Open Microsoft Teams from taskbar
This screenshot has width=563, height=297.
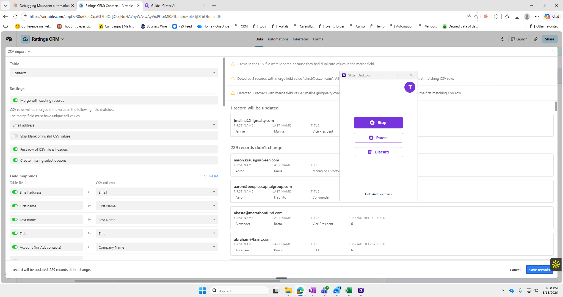[x=324, y=290]
